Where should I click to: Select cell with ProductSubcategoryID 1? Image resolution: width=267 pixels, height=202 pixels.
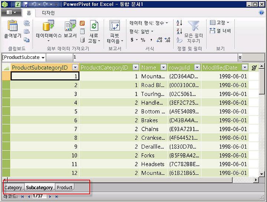point(45,76)
